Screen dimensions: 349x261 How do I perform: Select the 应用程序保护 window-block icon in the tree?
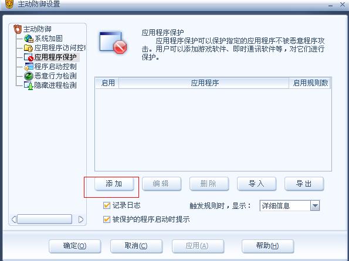[29, 57]
